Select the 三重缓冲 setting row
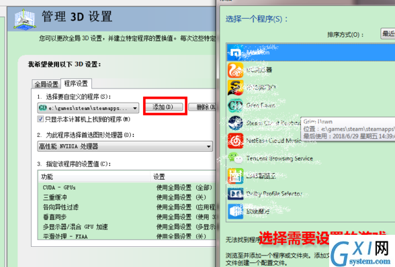This screenshot has height=267, width=395. pyautogui.click(x=127, y=197)
